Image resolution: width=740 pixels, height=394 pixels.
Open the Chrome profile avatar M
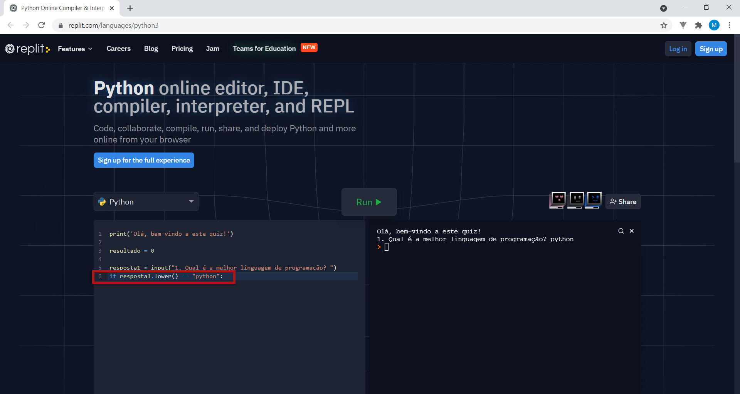pyautogui.click(x=714, y=25)
